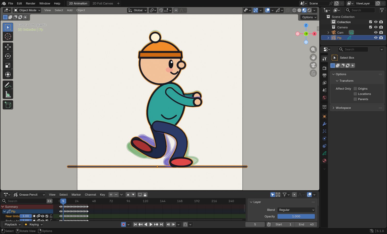Jump to the end frame button
This screenshot has height=234, width=387.
click(x=162, y=224)
